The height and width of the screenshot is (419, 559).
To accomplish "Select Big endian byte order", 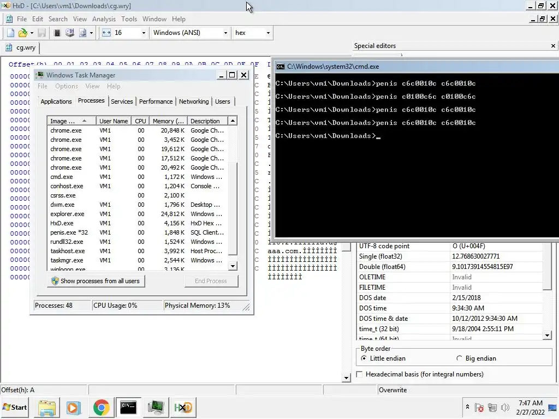I will (x=459, y=358).
